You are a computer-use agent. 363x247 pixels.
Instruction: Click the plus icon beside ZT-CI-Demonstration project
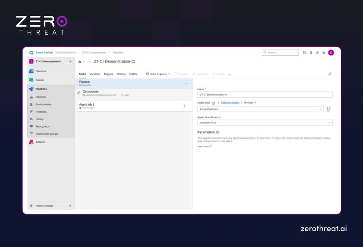[x=70, y=61]
